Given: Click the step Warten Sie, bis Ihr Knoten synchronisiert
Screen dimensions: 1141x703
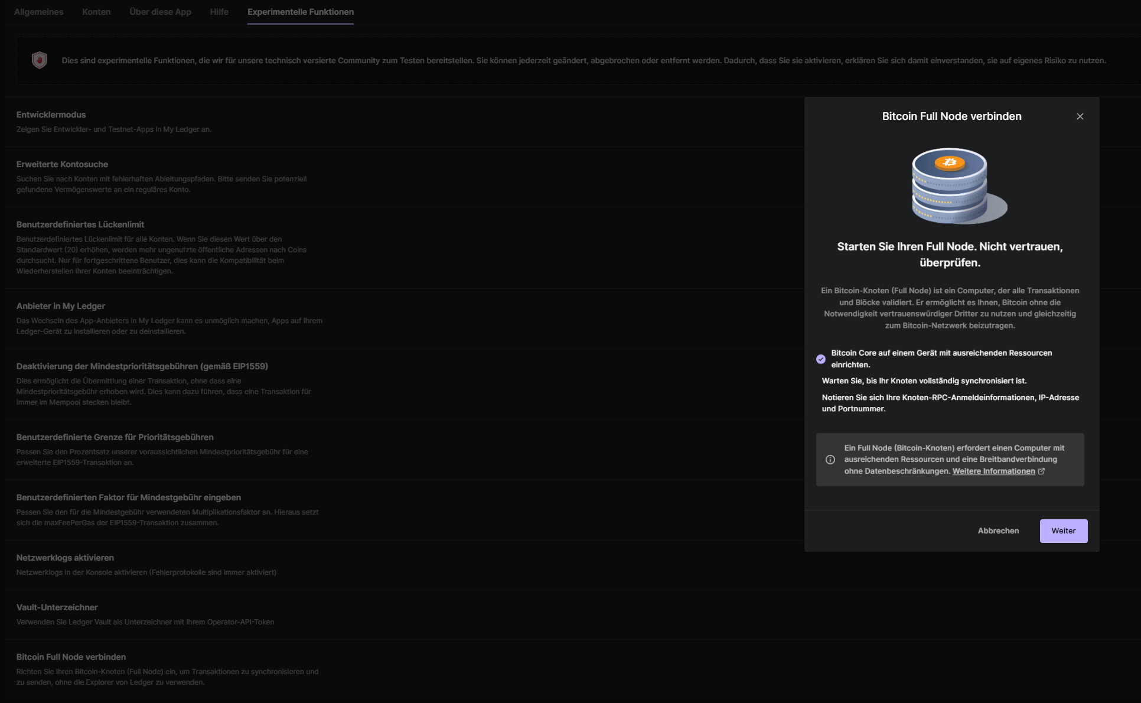Looking at the screenshot, I should (x=924, y=381).
